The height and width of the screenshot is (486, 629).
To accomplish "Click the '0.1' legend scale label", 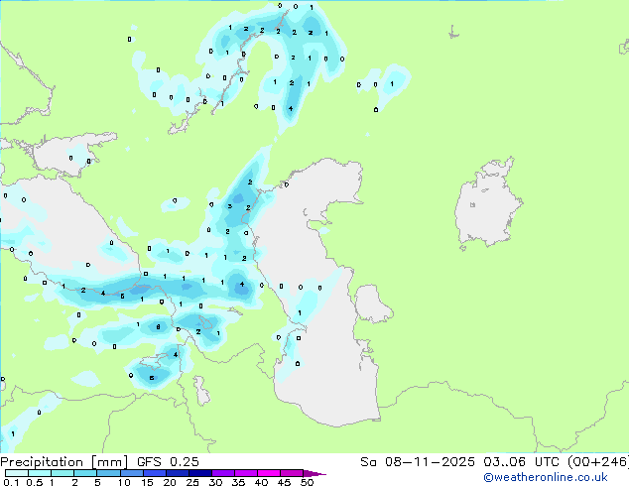I will [11, 482].
